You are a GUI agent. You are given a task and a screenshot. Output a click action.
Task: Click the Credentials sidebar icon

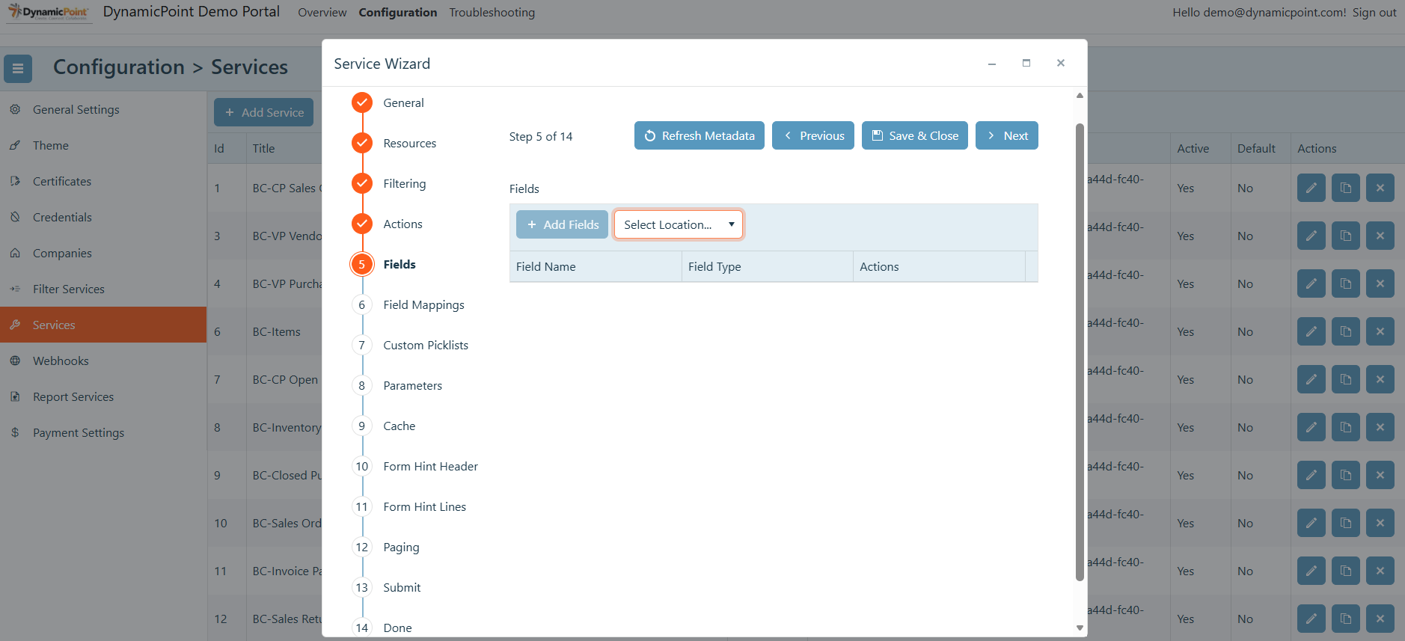pyautogui.click(x=15, y=217)
